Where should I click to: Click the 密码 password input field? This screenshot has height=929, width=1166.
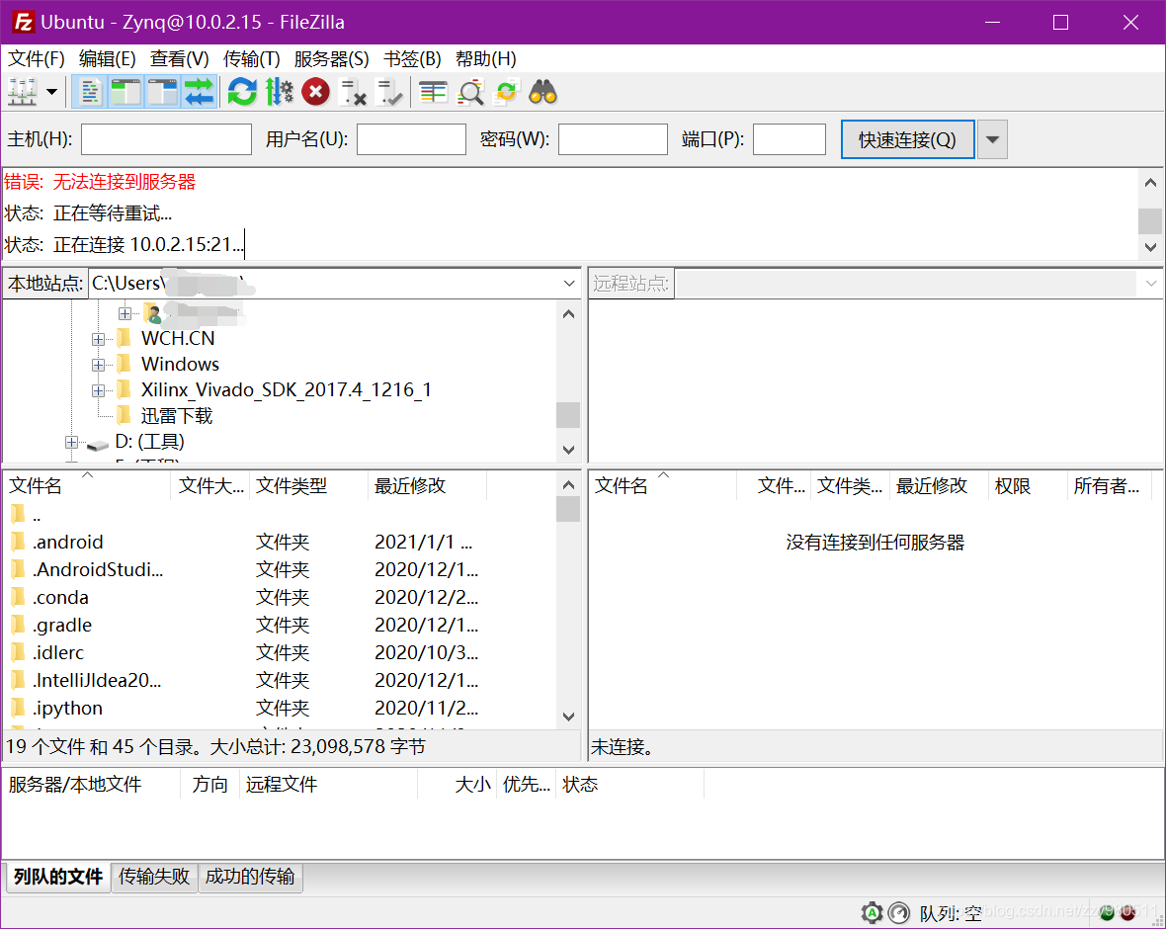(x=613, y=139)
